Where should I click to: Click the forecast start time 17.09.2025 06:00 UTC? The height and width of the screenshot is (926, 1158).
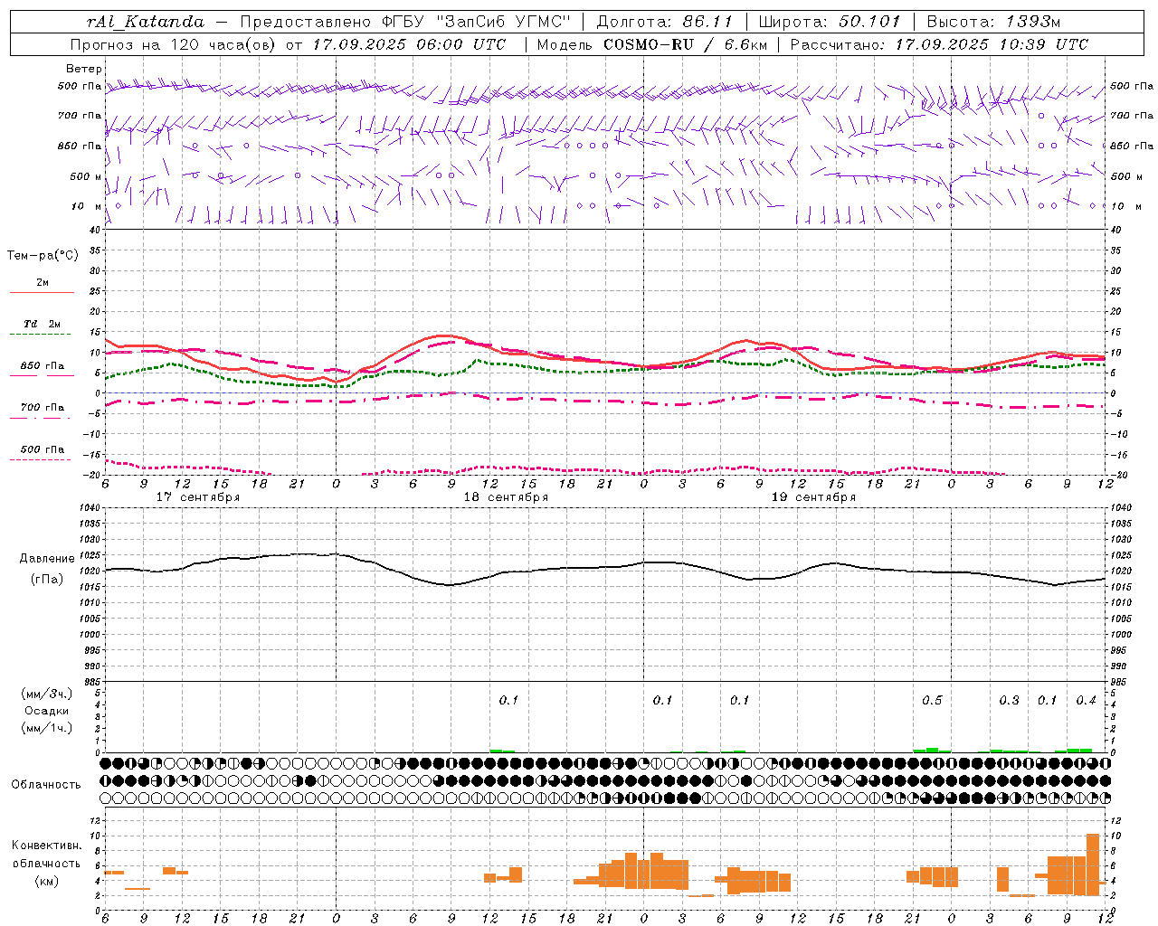[x=409, y=44]
